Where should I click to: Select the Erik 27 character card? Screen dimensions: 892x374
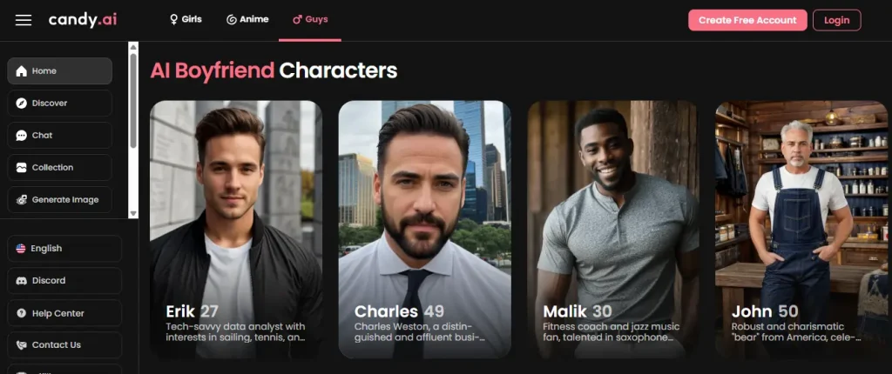pos(236,230)
